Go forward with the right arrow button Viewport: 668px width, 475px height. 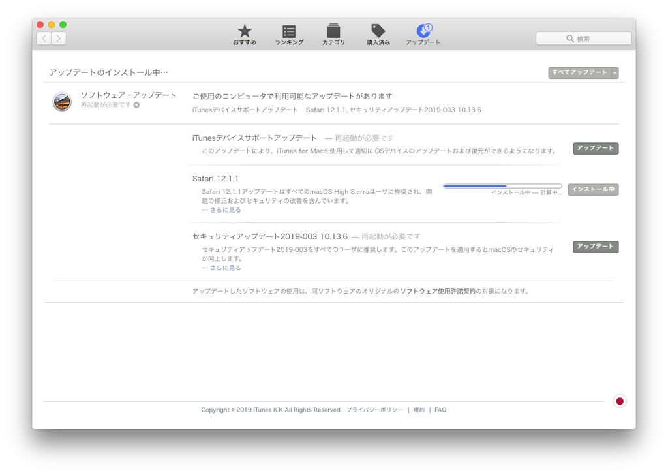(59, 38)
